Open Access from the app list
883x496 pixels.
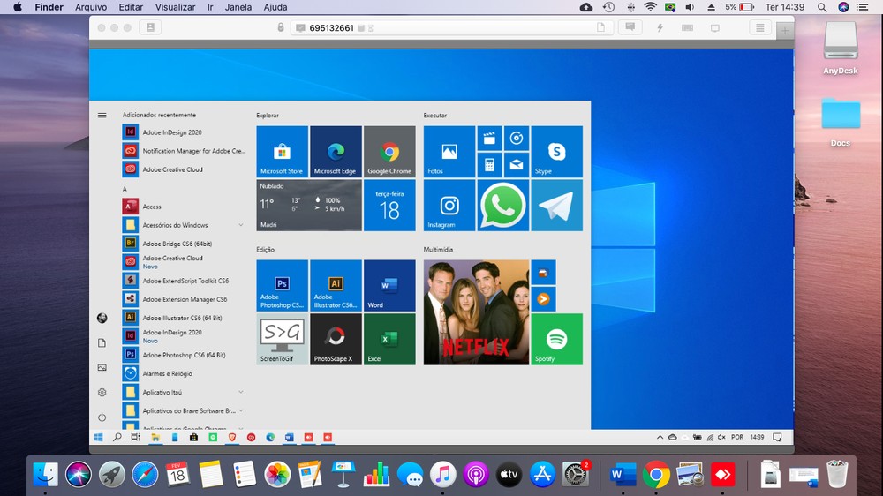(152, 207)
